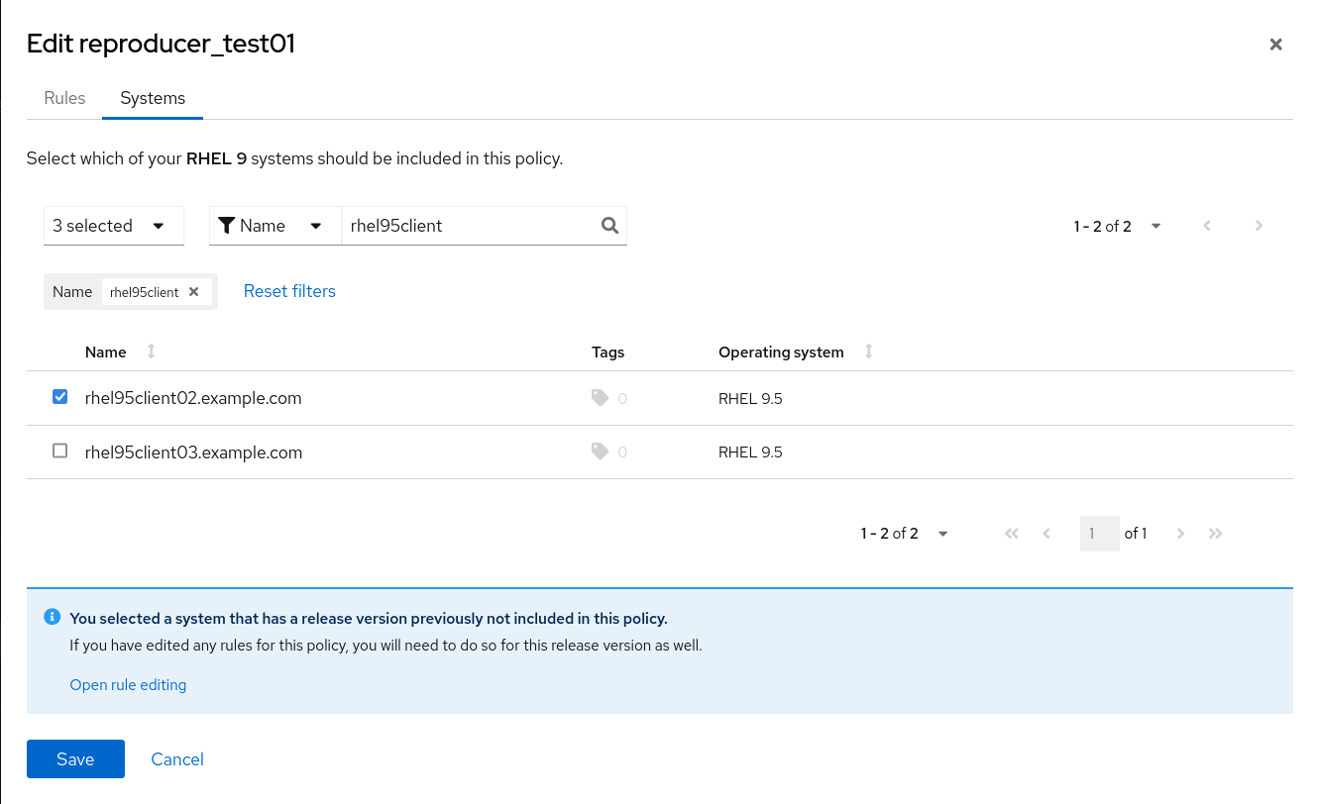Click the Save button
Image resolution: width=1318 pixels, height=804 pixels.
click(x=75, y=759)
